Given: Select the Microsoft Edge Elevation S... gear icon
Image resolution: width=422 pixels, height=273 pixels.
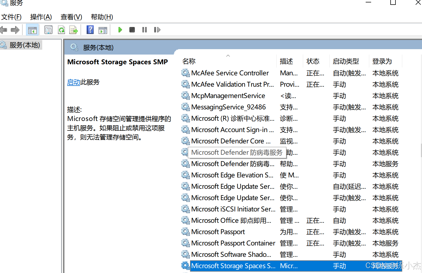Looking at the screenshot, I should click(185, 175).
